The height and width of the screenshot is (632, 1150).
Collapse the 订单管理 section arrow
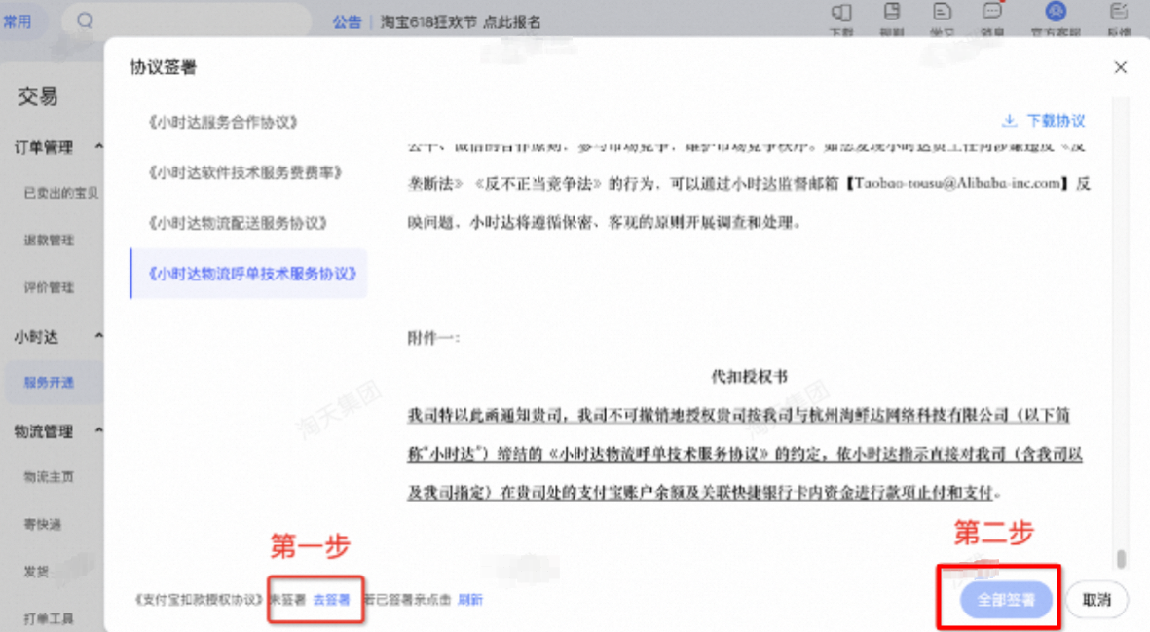point(99,147)
